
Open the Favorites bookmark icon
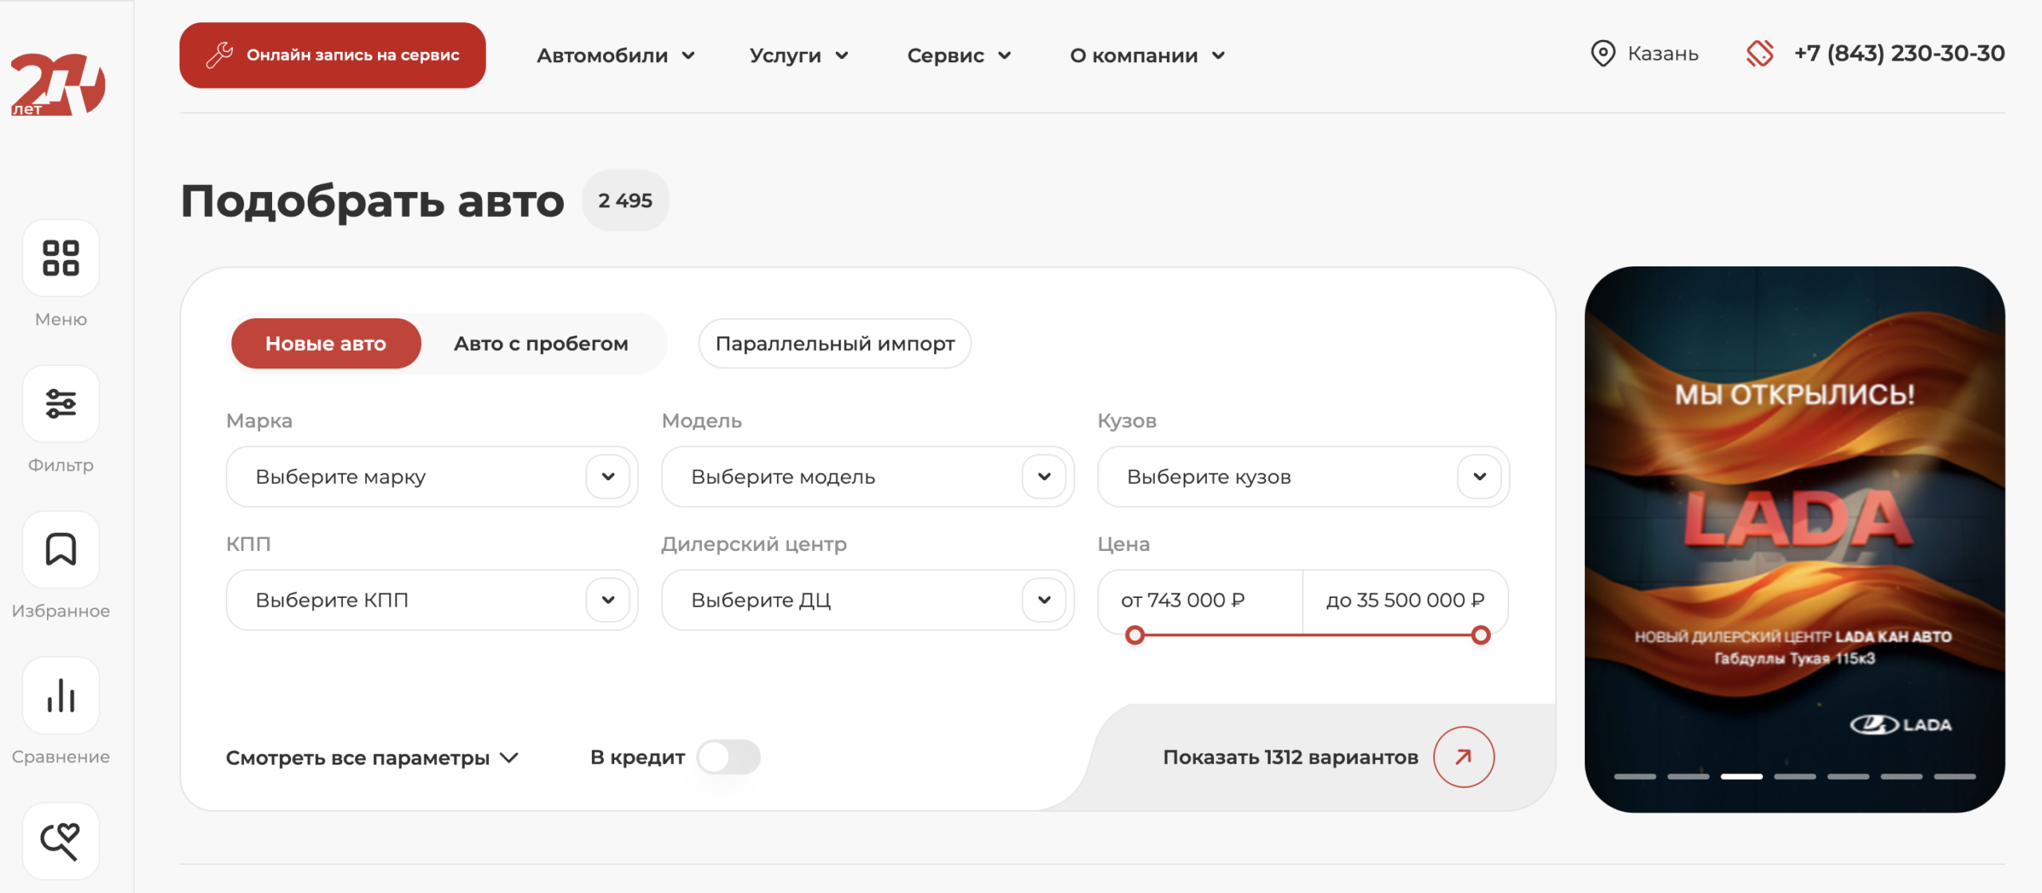61,550
